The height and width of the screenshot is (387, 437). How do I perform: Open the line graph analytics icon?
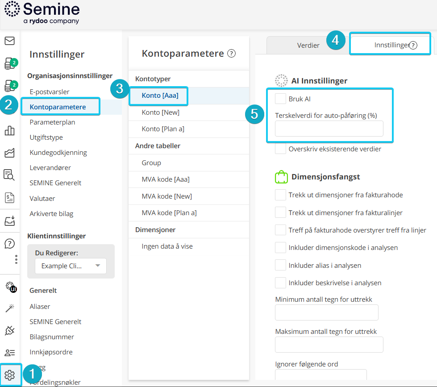coord(9,153)
